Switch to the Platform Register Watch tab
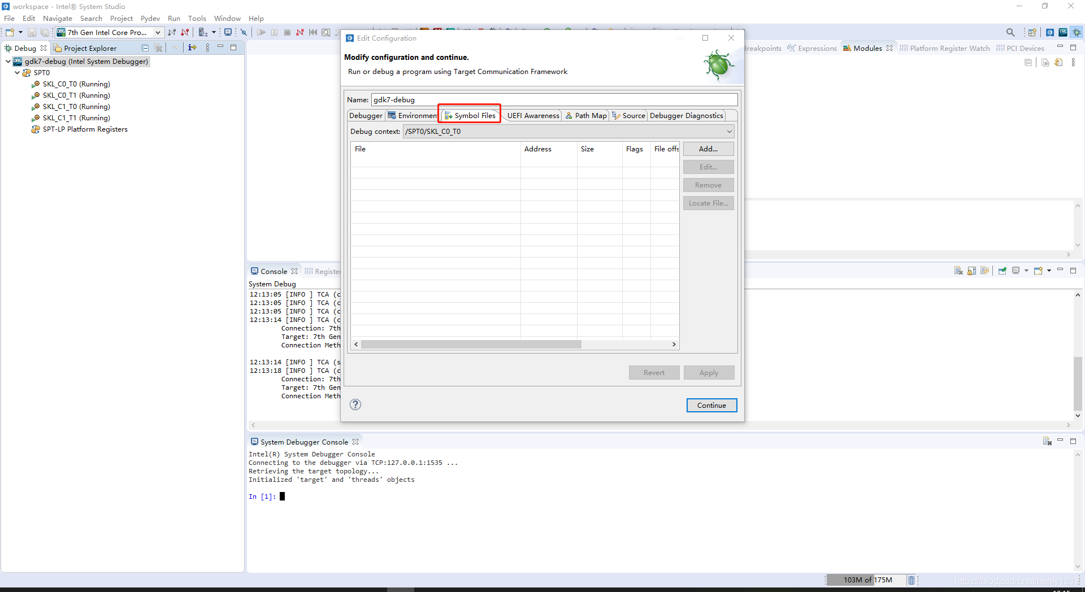Screen dimensions: 1085x592 (x=944, y=48)
